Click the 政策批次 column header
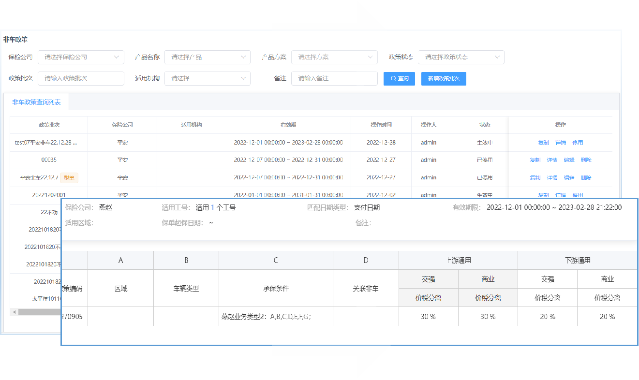The width and height of the screenshot is (639, 380). click(x=49, y=125)
